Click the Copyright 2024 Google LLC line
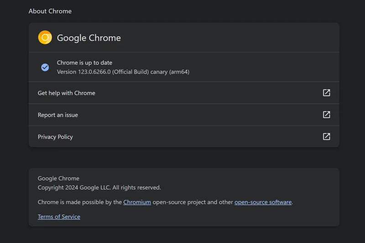Screen dimensions: 365x243 99,187
